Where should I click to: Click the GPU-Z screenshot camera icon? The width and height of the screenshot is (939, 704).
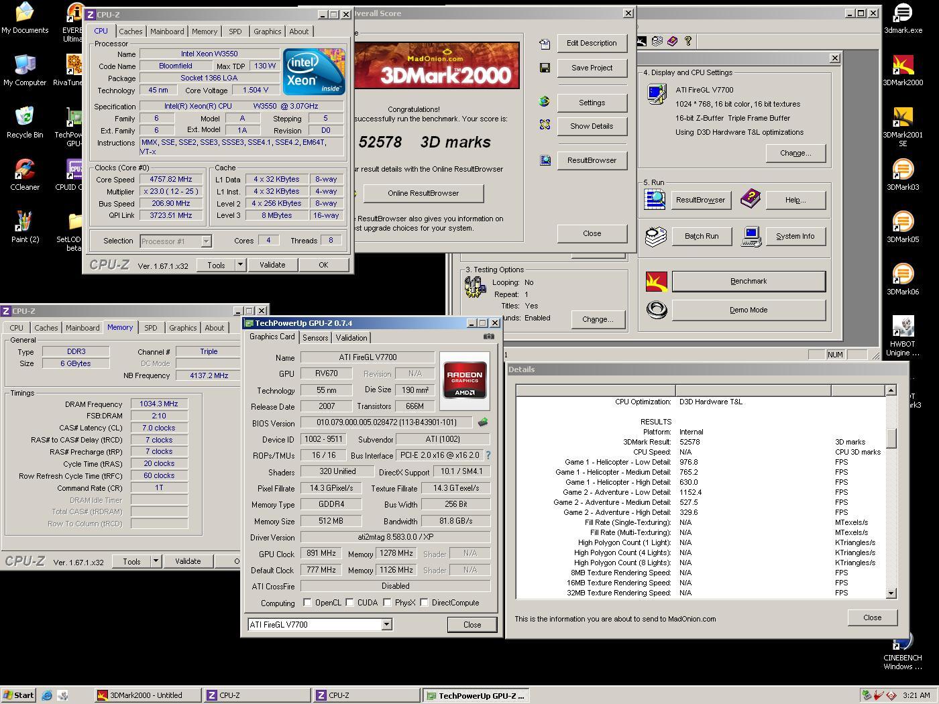click(x=489, y=337)
